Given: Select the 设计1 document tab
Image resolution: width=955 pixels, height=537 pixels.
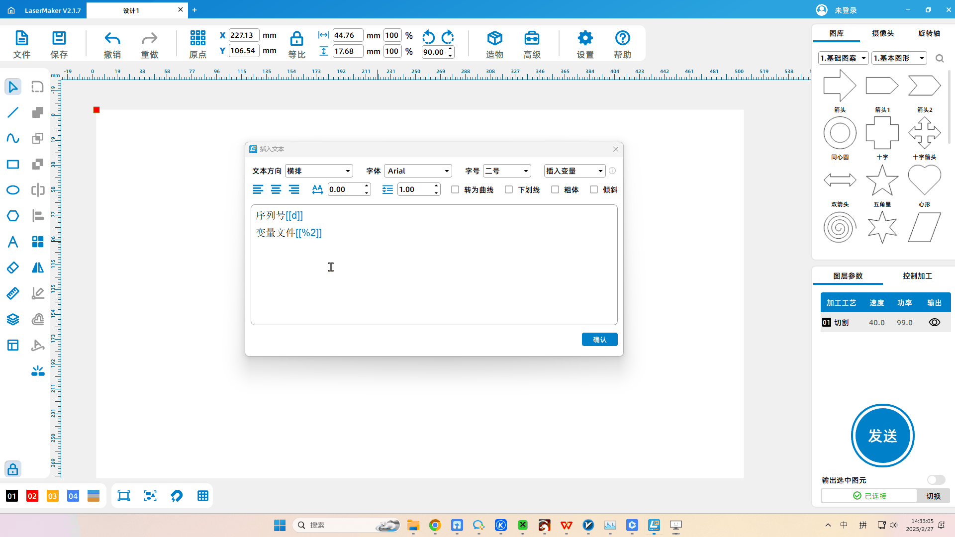Looking at the screenshot, I should 131,10.
